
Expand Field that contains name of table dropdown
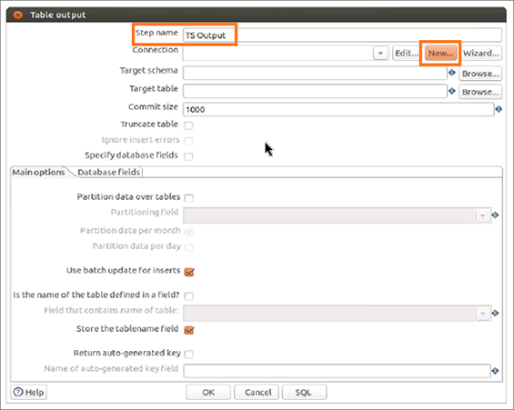click(x=482, y=314)
